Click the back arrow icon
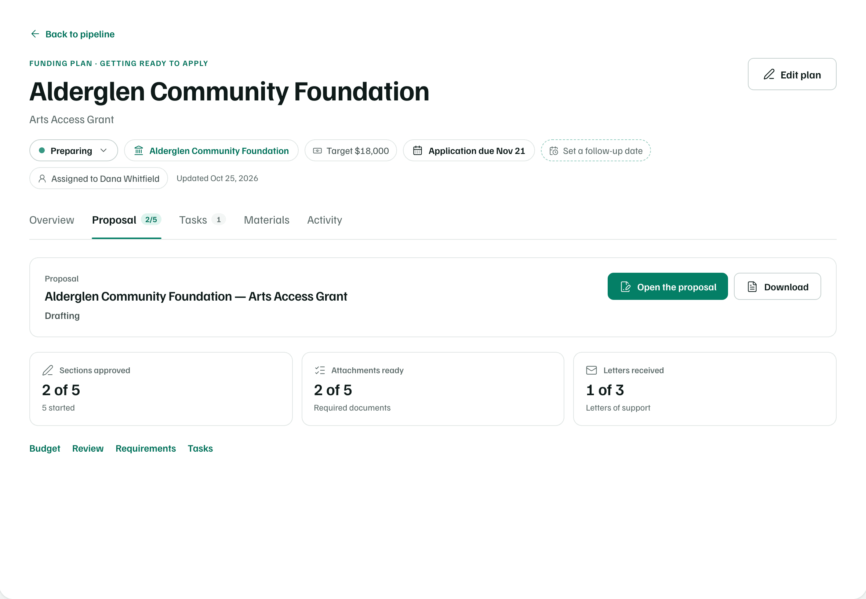 tap(35, 34)
